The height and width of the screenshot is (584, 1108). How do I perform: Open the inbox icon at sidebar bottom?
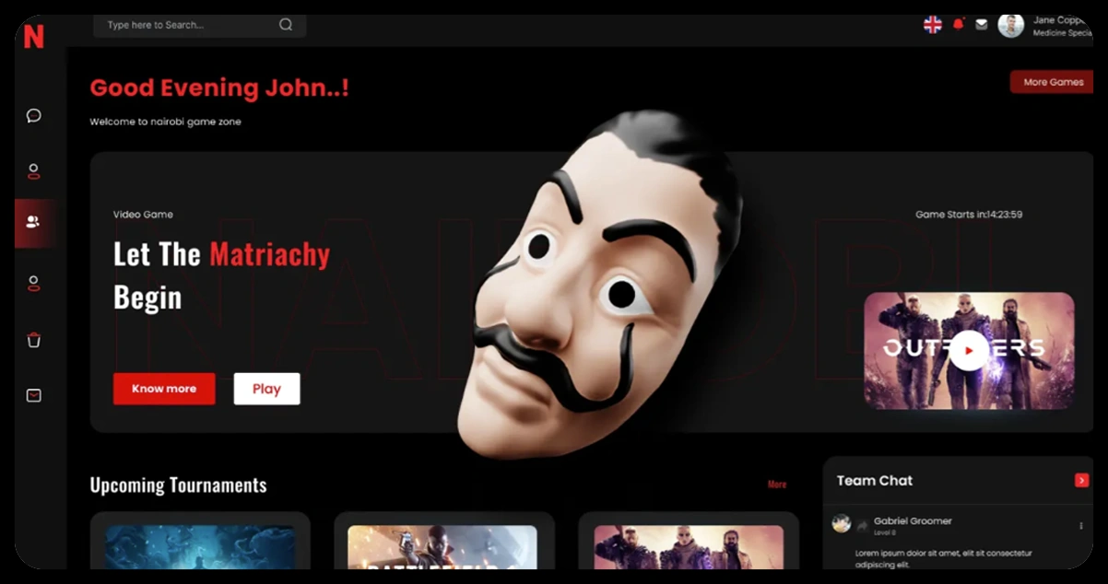click(34, 395)
